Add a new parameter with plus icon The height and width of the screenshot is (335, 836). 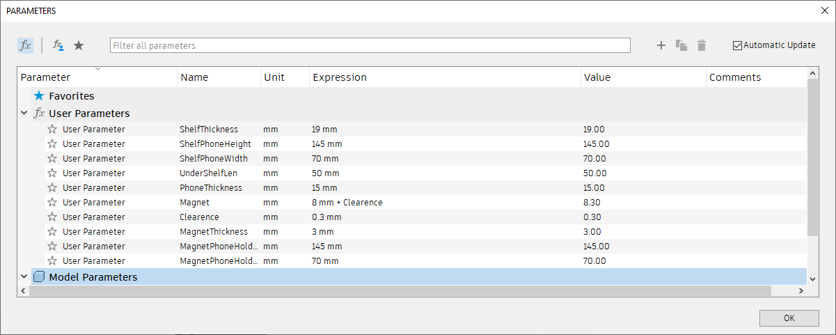(661, 45)
